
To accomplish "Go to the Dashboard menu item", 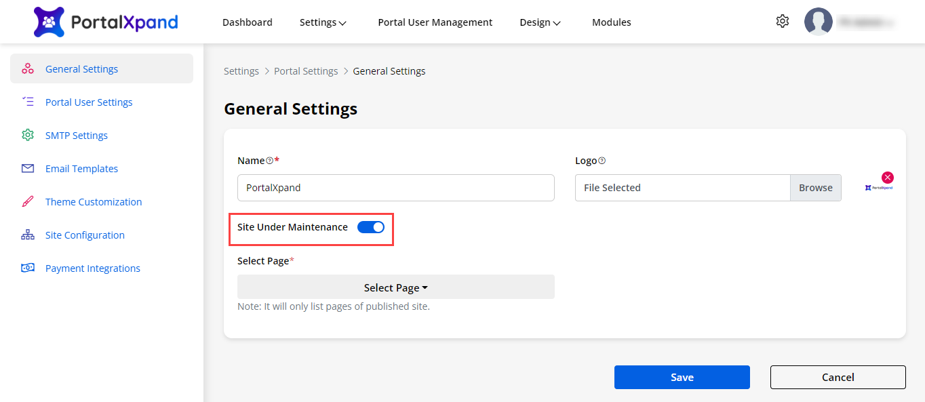I will click(x=247, y=22).
